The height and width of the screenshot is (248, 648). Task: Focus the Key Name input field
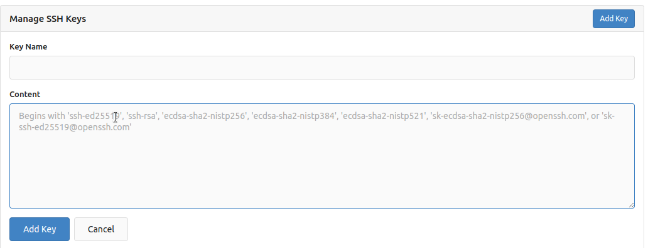coord(322,68)
